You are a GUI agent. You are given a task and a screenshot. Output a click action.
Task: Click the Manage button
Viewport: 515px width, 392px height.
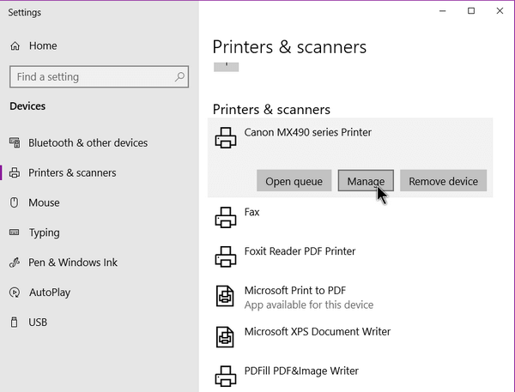click(x=366, y=181)
